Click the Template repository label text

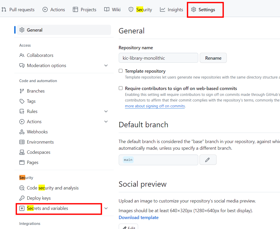click(145, 71)
